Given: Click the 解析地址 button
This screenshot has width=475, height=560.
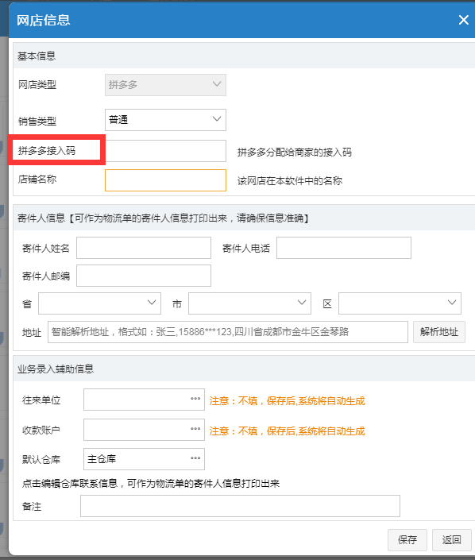Looking at the screenshot, I should coord(439,332).
